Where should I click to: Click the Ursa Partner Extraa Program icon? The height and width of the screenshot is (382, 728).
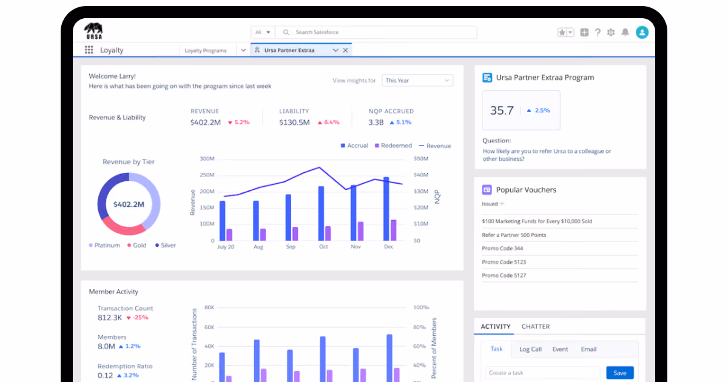pyautogui.click(x=487, y=78)
